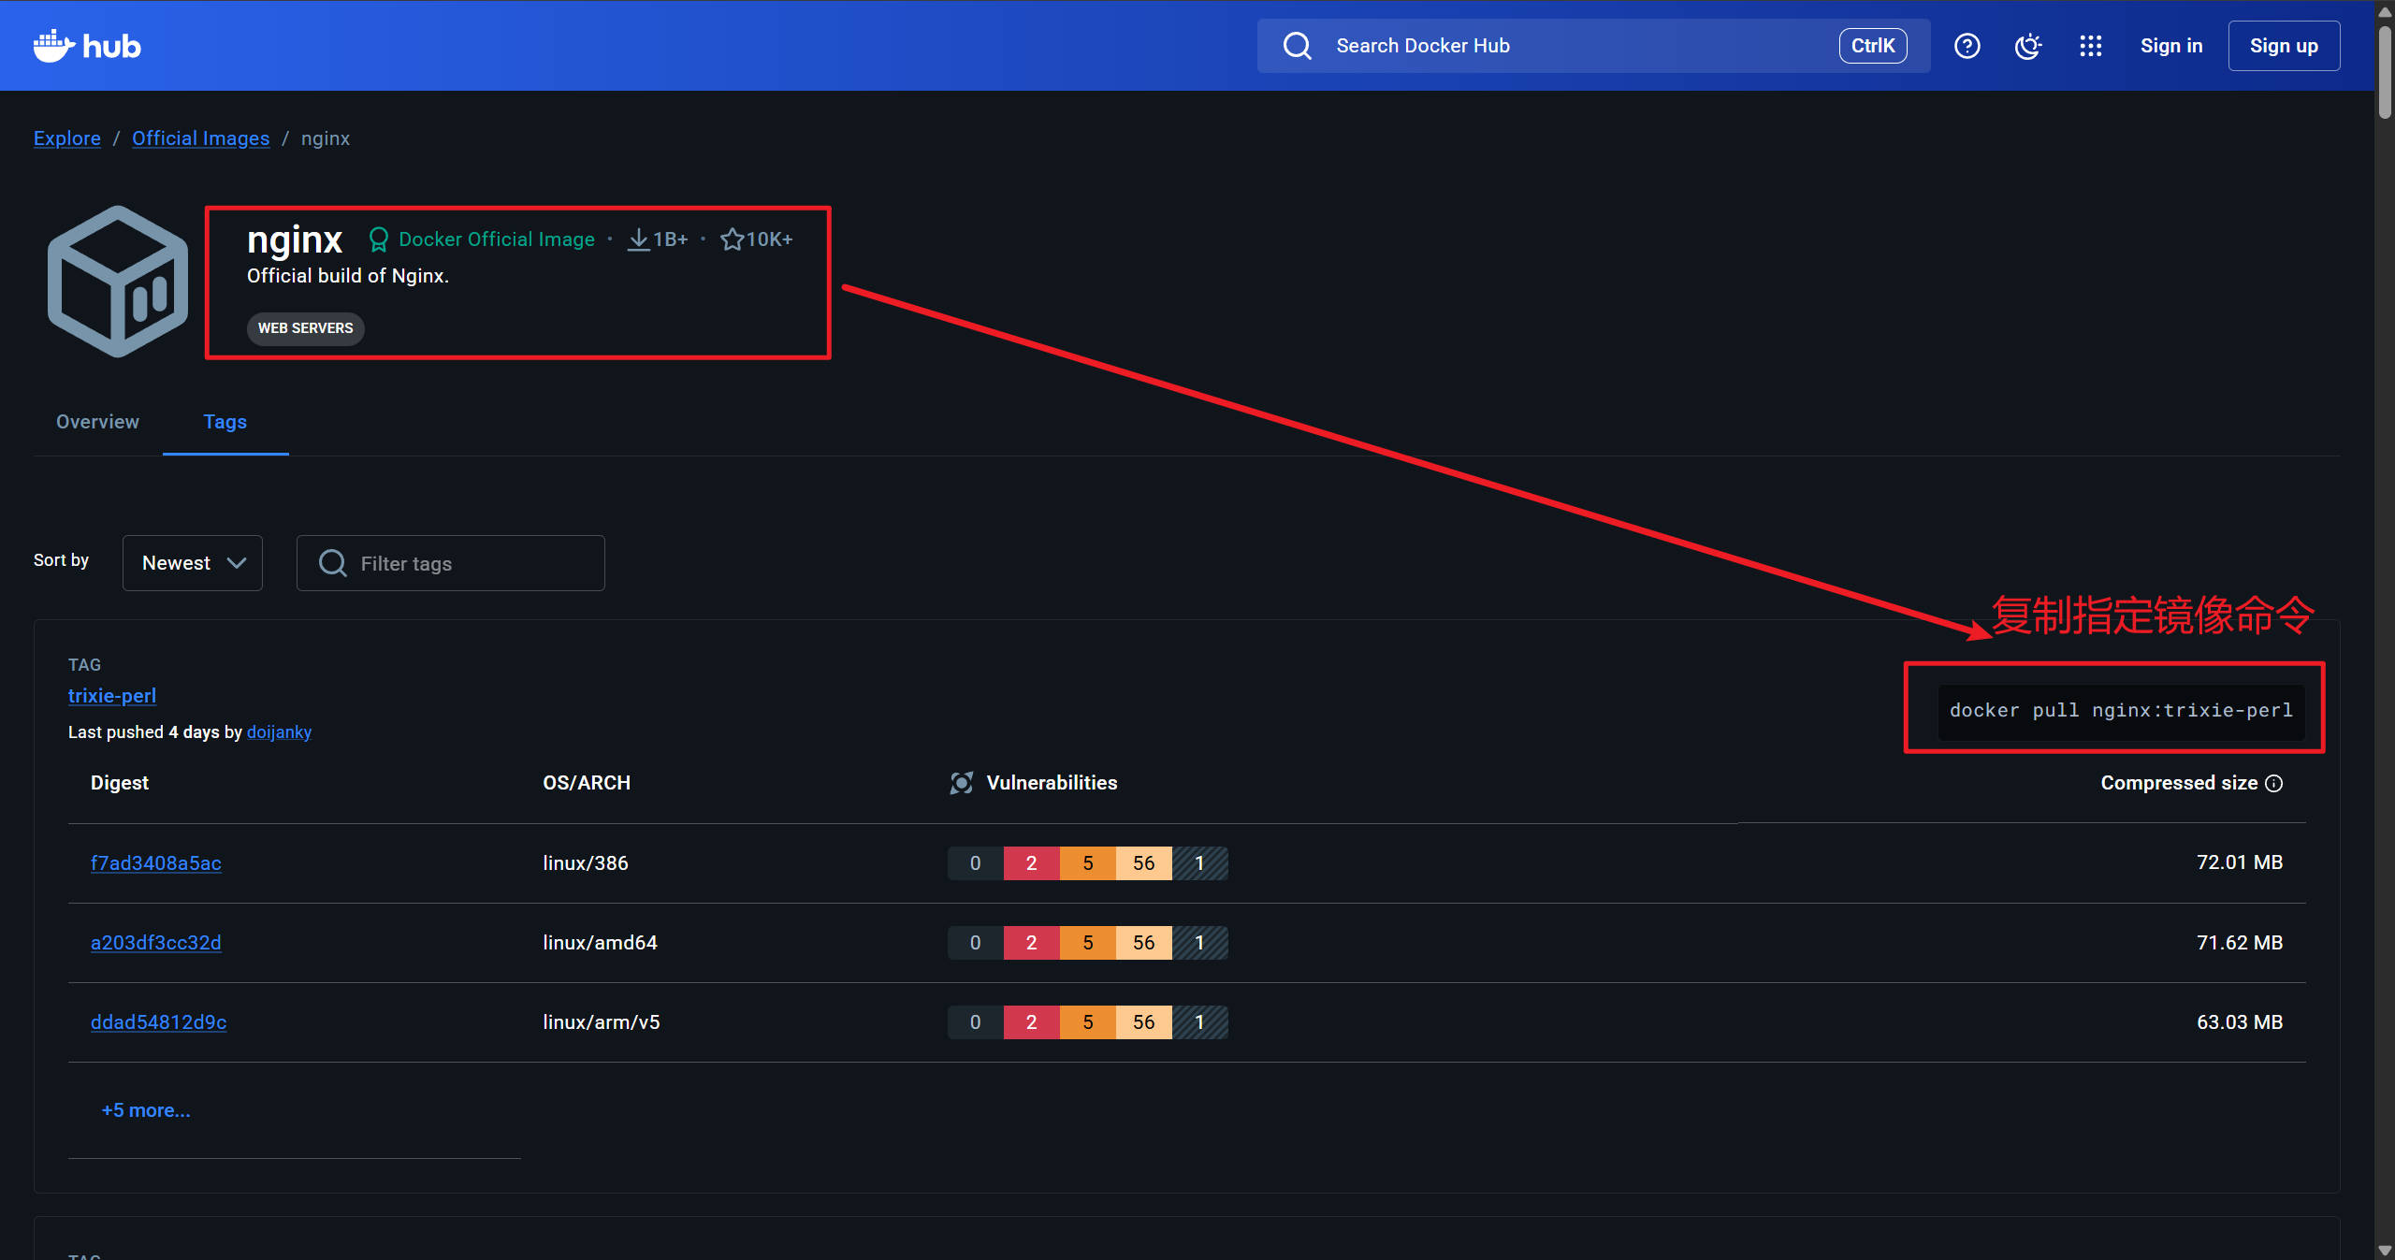Click the Vulnerabilities scan icon
This screenshot has width=2395, height=1260.
point(961,783)
